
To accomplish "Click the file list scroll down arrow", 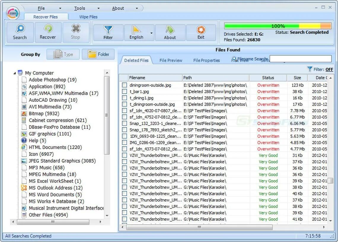I will [331, 221].
